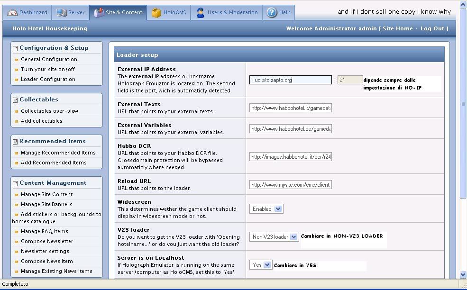Click bullet icon beside Loader Configuration
Viewport: 467px width, 290px height.
coord(17,80)
